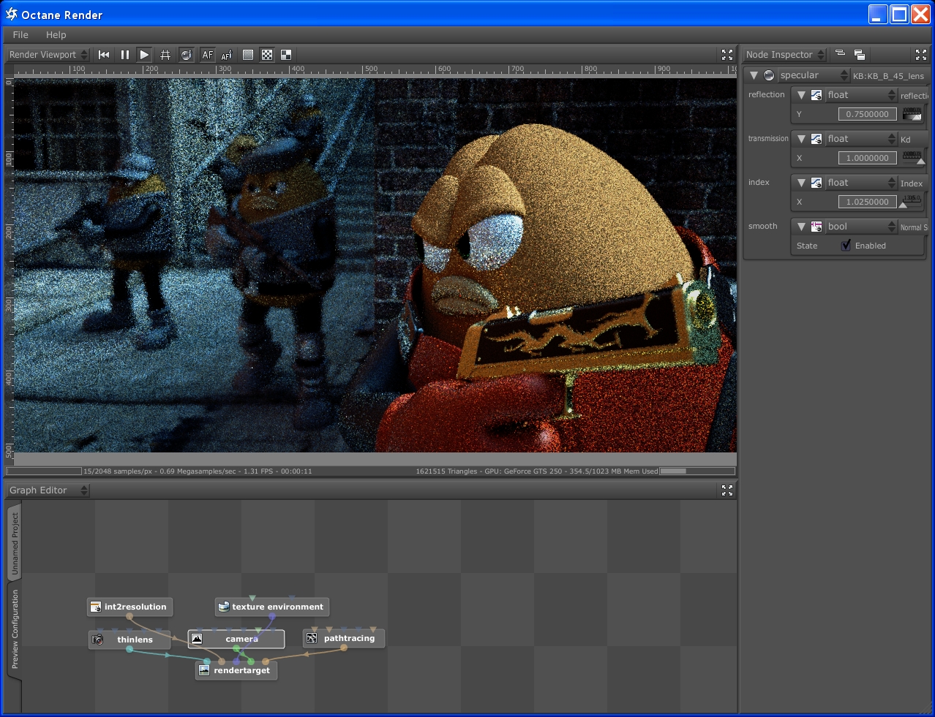Click the thinlens camera icon in graph

coord(97,640)
